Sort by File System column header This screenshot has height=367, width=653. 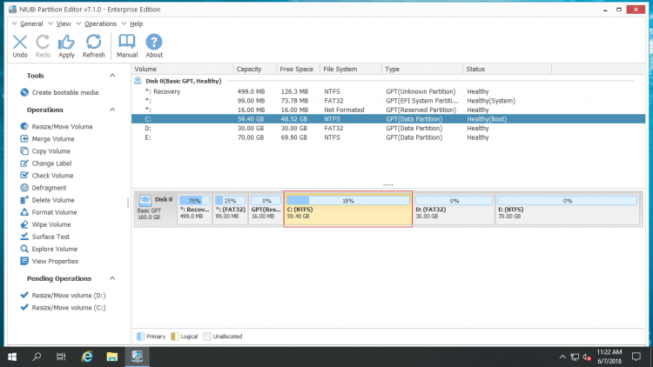(x=351, y=69)
